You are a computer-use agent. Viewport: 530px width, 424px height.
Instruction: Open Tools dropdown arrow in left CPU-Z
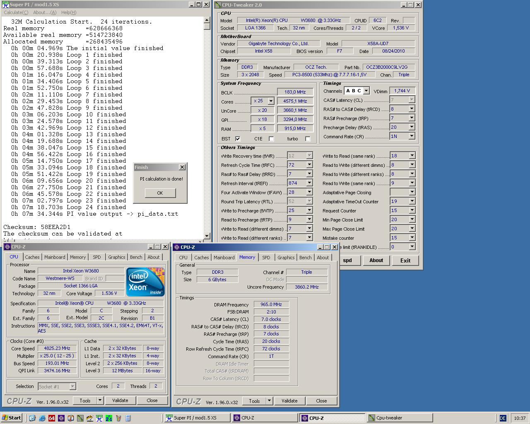coord(100,400)
